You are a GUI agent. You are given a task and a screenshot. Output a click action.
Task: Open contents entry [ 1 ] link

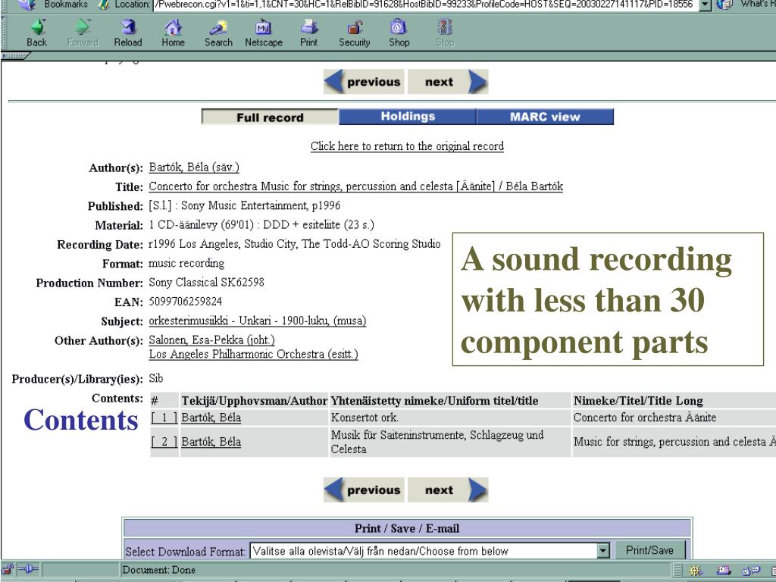tap(164, 418)
